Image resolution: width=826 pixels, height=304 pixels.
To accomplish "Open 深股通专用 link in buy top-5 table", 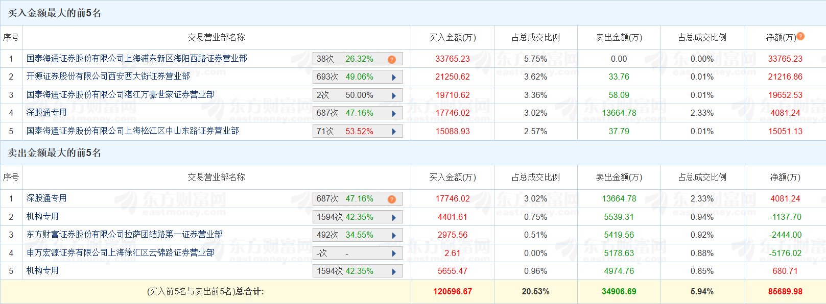I will (46, 113).
